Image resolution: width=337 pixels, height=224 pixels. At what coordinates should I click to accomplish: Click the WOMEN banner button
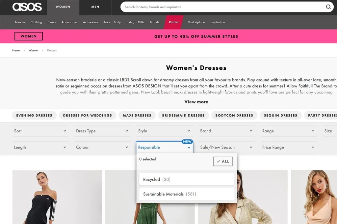pyautogui.click(x=29, y=36)
